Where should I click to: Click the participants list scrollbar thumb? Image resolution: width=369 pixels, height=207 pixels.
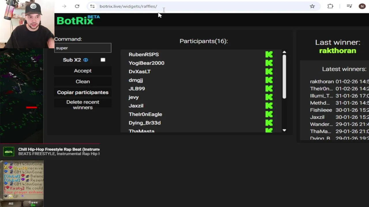pos(284,76)
